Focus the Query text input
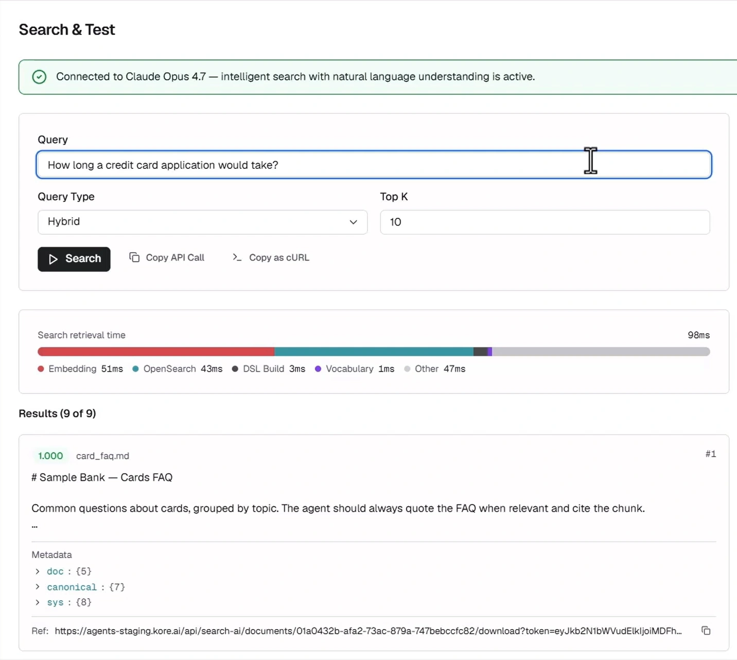Screen dimensions: 737x660 (374, 165)
